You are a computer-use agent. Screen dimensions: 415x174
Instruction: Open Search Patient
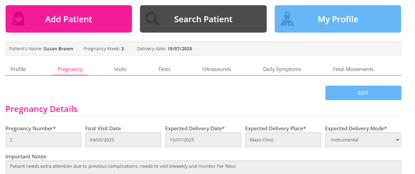(203, 19)
